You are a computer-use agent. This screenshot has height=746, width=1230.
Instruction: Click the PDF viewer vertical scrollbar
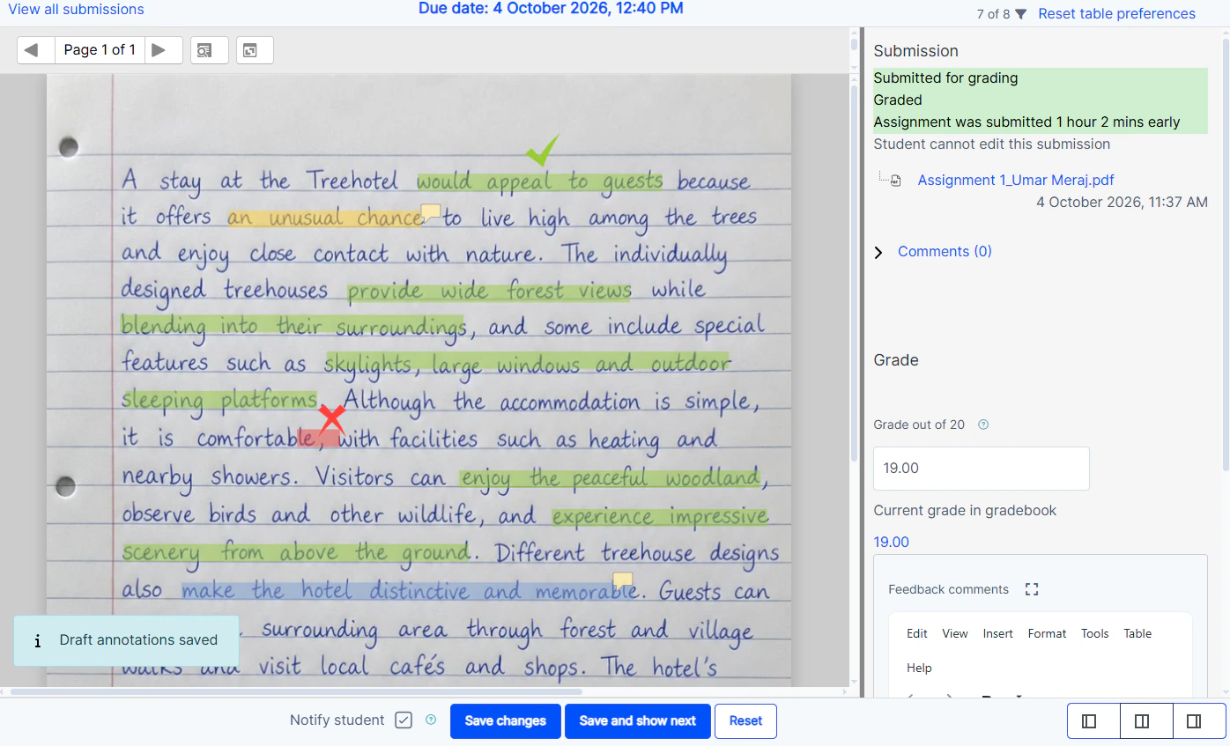pos(854,271)
